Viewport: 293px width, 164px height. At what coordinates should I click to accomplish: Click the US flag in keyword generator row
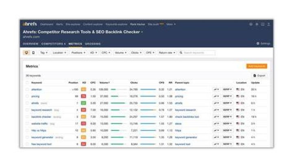click(238, 137)
